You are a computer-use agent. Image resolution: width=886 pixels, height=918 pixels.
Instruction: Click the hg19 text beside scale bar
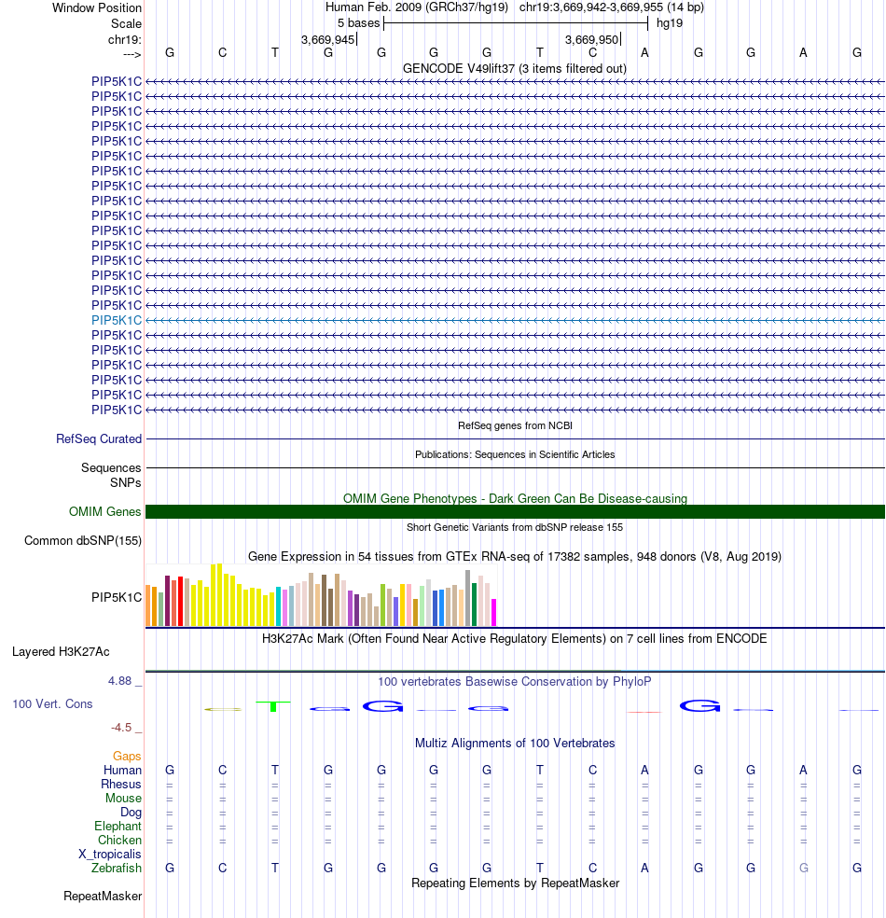point(670,22)
